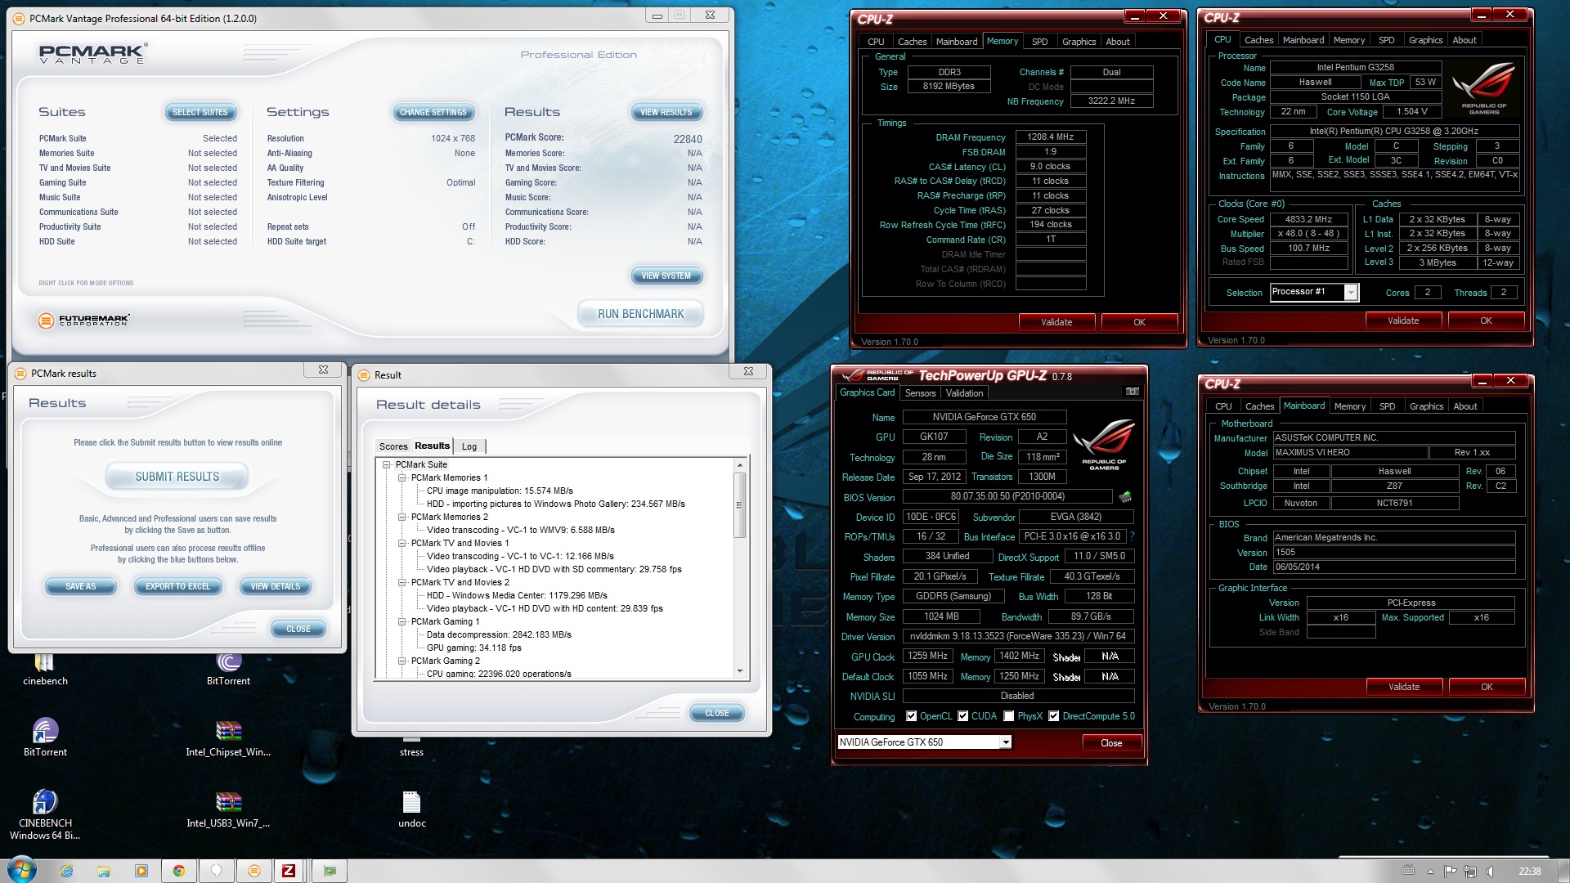Switch to Scores tab in Result details
The height and width of the screenshot is (883, 1570).
click(392, 446)
